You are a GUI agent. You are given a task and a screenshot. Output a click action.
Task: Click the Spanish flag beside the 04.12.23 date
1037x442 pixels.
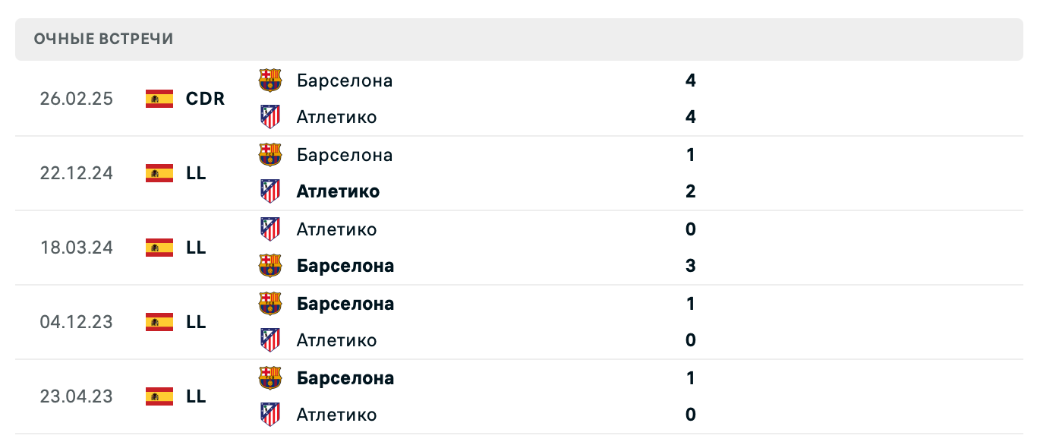click(x=158, y=322)
